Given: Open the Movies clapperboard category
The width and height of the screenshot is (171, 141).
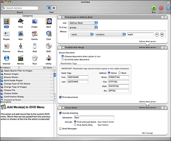Looking at the screenshot, I should coord(21,58).
